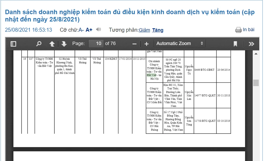This screenshot has height=161, width=264.
Task: Click the article title heading
Action: click(x=130, y=15)
